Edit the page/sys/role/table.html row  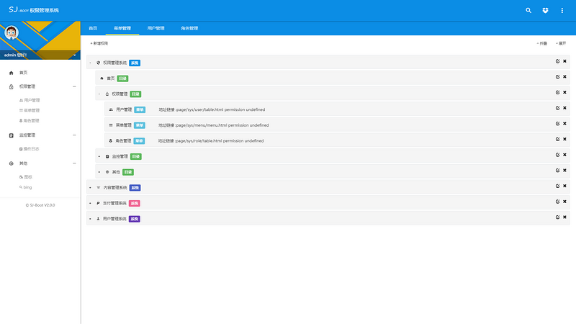coord(557,139)
